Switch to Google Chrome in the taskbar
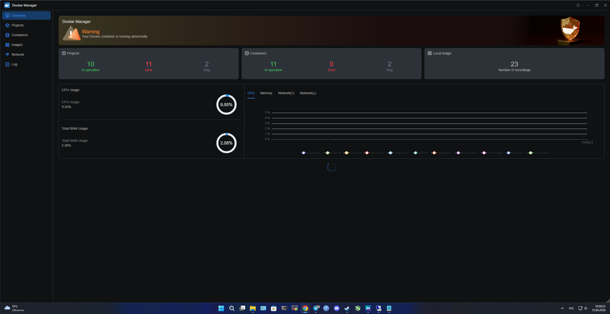Image resolution: width=610 pixels, height=314 pixels. click(x=305, y=308)
